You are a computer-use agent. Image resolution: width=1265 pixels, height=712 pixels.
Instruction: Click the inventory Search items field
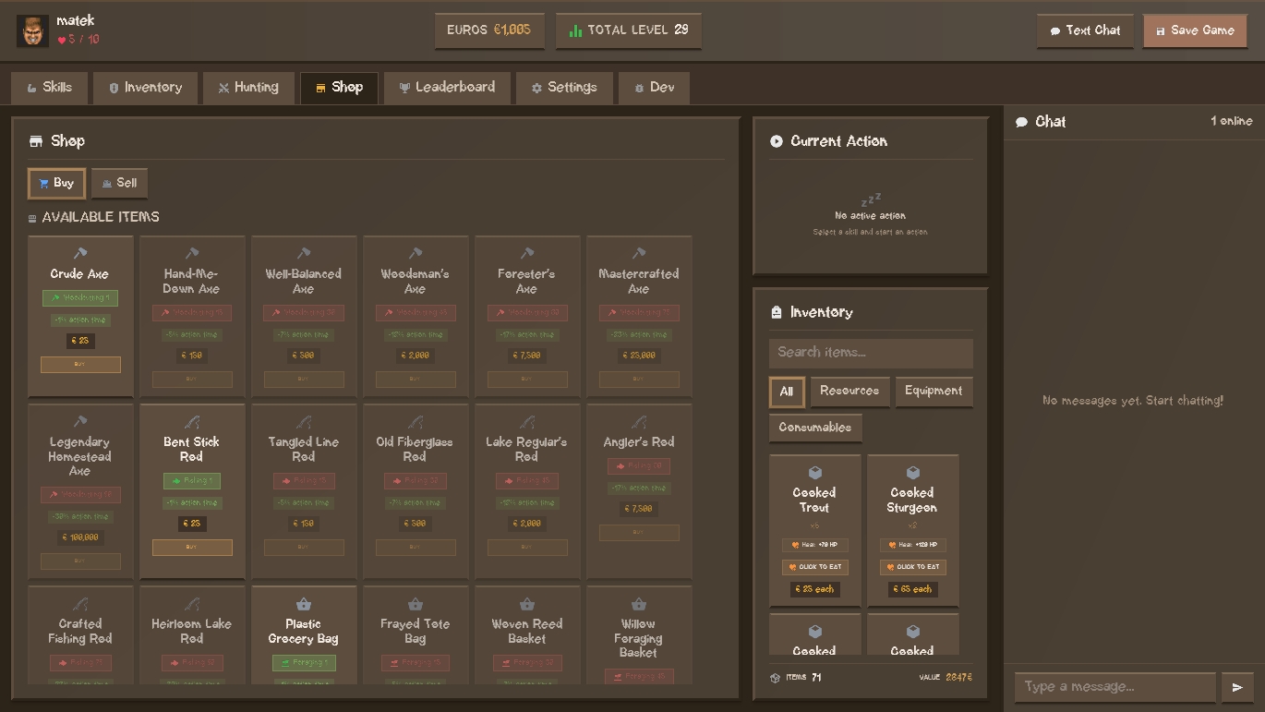pos(871,353)
